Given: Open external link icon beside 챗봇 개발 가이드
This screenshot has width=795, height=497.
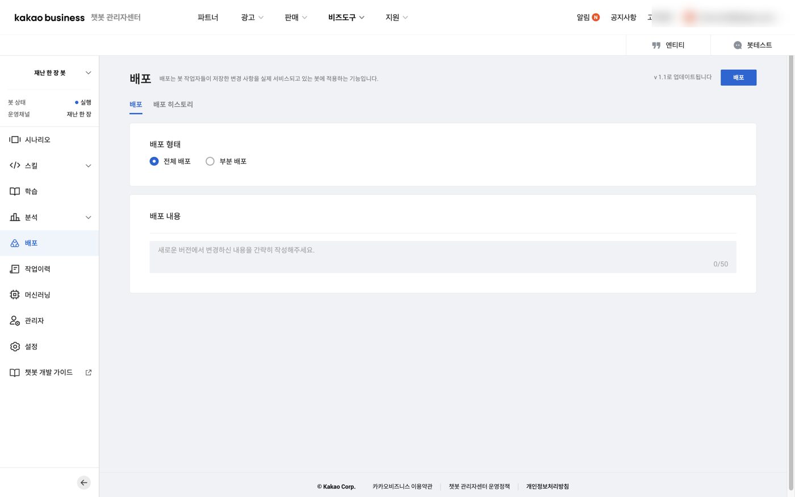Looking at the screenshot, I should click(x=89, y=373).
